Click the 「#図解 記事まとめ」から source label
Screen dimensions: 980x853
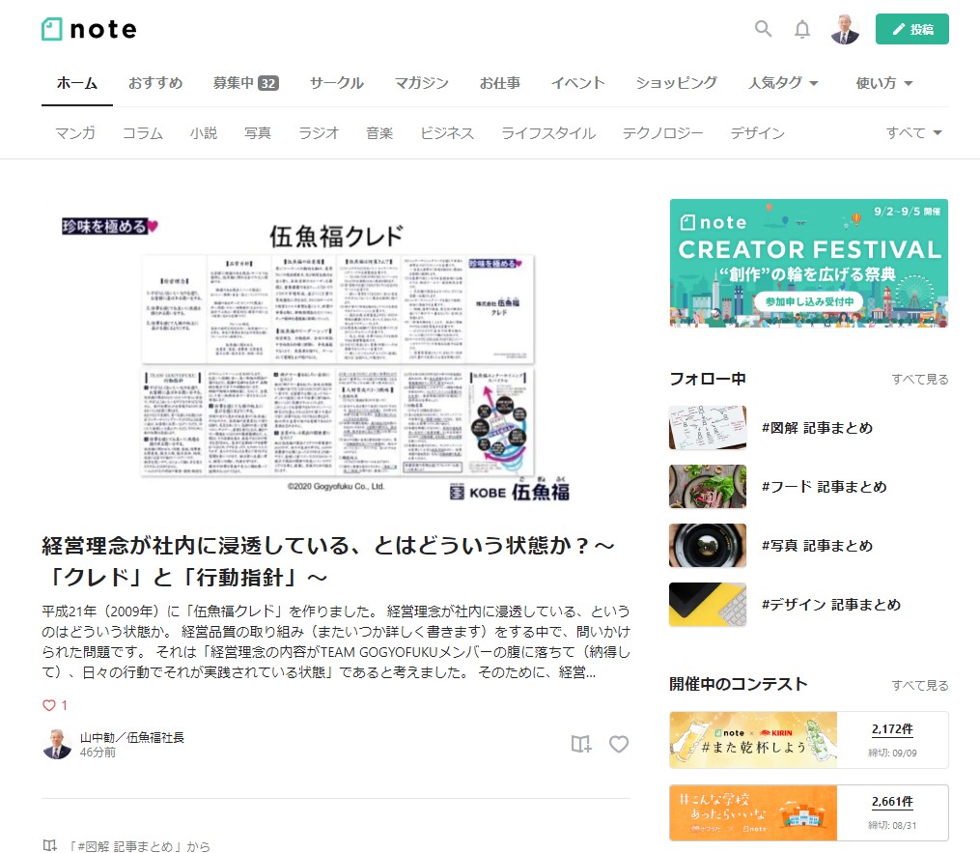click(139, 846)
